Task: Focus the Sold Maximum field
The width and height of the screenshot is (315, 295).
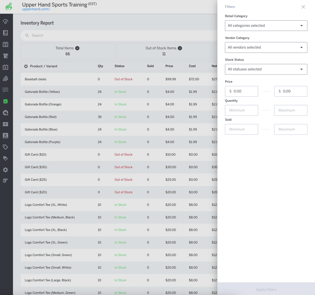Action: click(291, 129)
